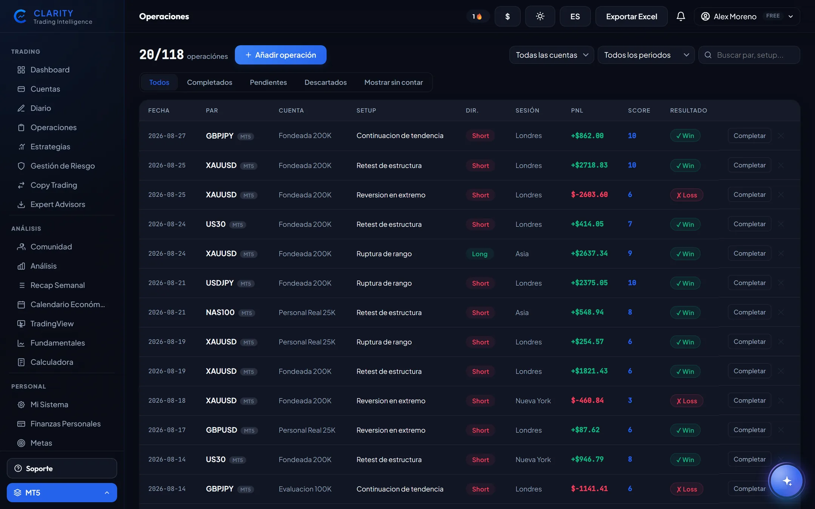Viewport: 815px width, 509px height.
Task: Switch to the Completados tab
Action: click(210, 82)
